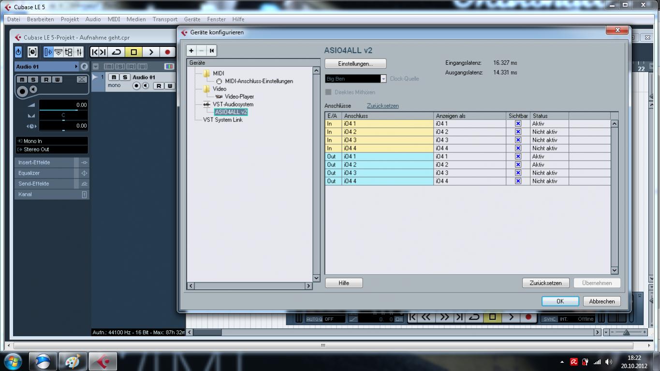Click the Einstellungen... button
The image size is (660, 371).
[355, 64]
